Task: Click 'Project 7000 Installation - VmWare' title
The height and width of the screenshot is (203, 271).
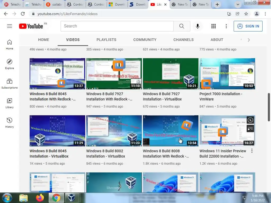Action: [221, 96]
